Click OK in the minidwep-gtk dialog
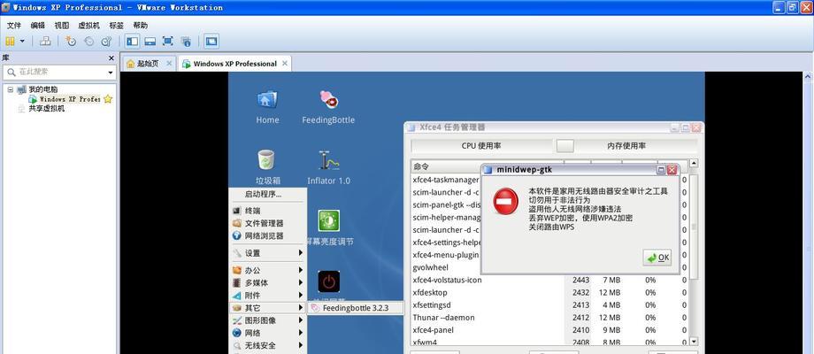This screenshot has height=354, width=814. [657, 258]
